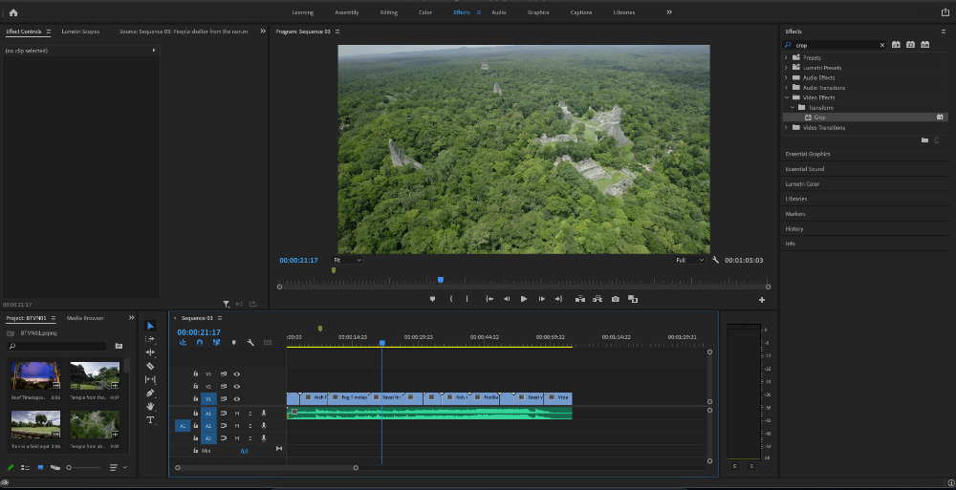Select the Type tool
956x490 pixels.
(150, 420)
